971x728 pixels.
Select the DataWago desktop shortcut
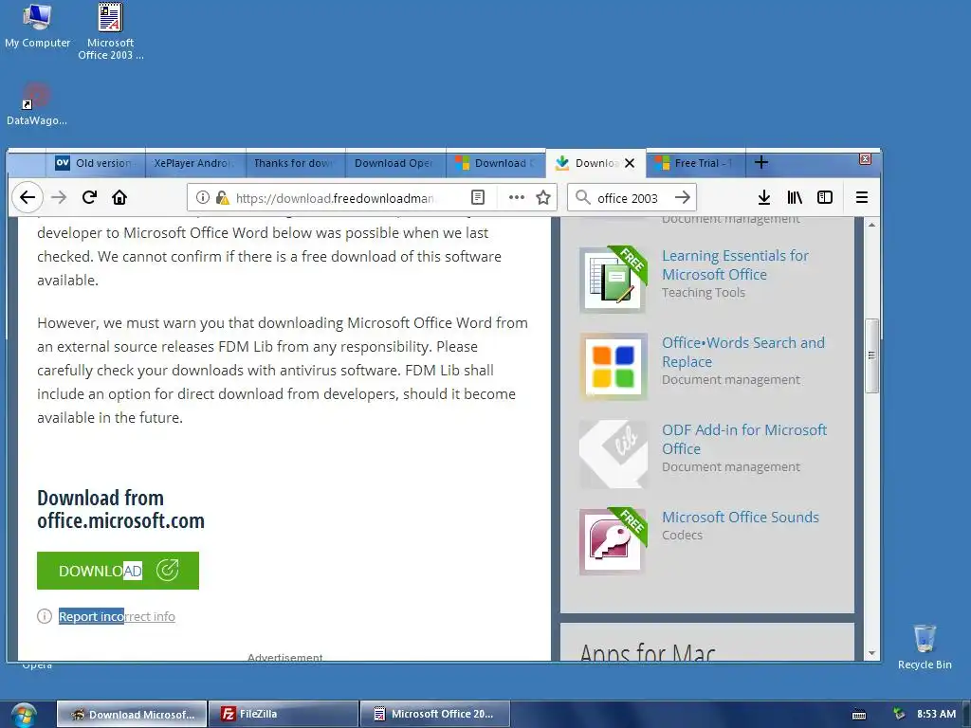coord(37,104)
